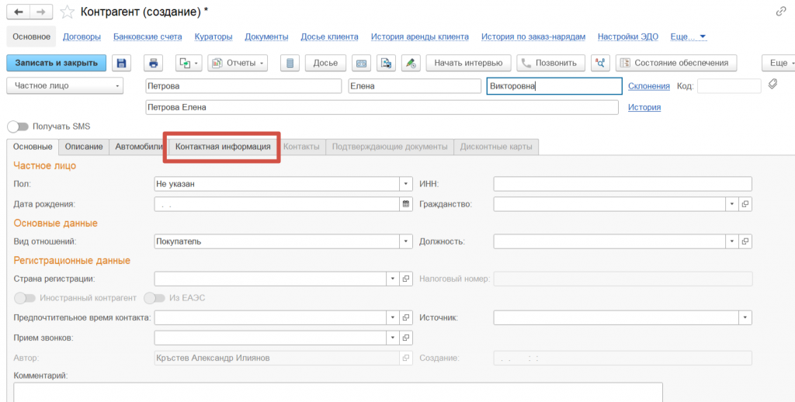795x402 pixels.
Task: Open the Пол dropdown list
Action: pos(405,184)
